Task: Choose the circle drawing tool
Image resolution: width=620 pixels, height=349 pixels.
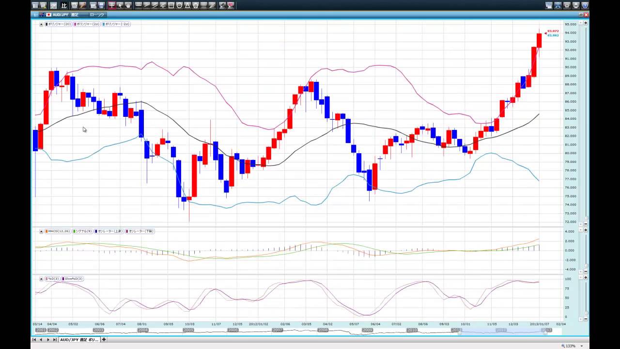Action: tap(179, 5)
